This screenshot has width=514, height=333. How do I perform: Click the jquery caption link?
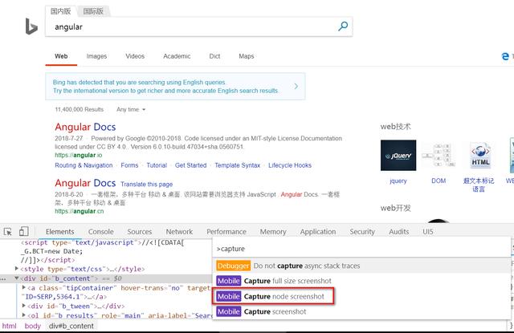tap(398, 181)
